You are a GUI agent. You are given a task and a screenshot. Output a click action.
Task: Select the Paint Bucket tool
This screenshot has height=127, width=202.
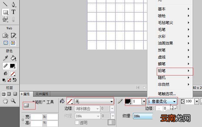click(13, 58)
